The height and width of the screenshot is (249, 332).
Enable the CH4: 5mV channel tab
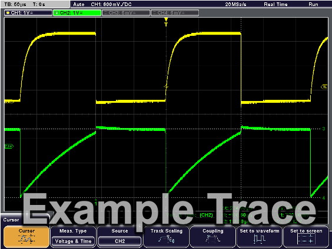pos(175,13)
